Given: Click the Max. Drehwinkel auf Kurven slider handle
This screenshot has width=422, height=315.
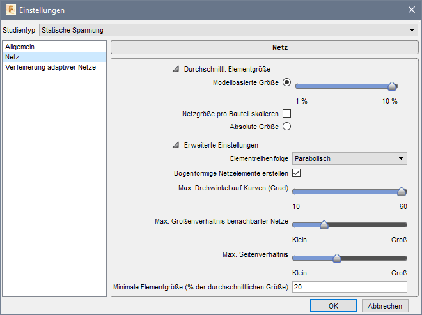Looking at the screenshot, I should point(402,192).
